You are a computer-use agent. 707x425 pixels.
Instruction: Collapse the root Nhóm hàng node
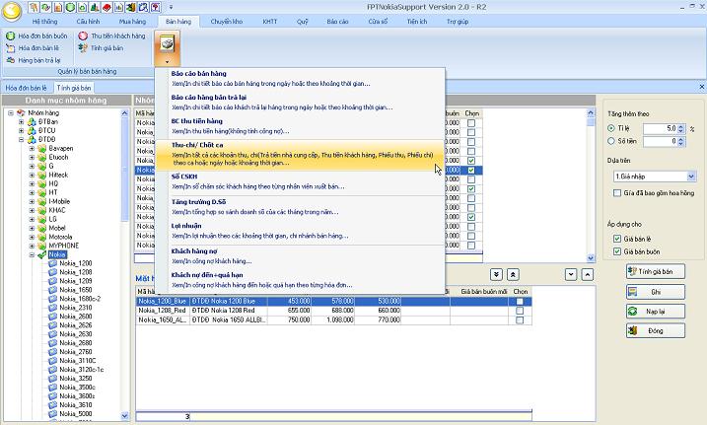pos(11,113)
